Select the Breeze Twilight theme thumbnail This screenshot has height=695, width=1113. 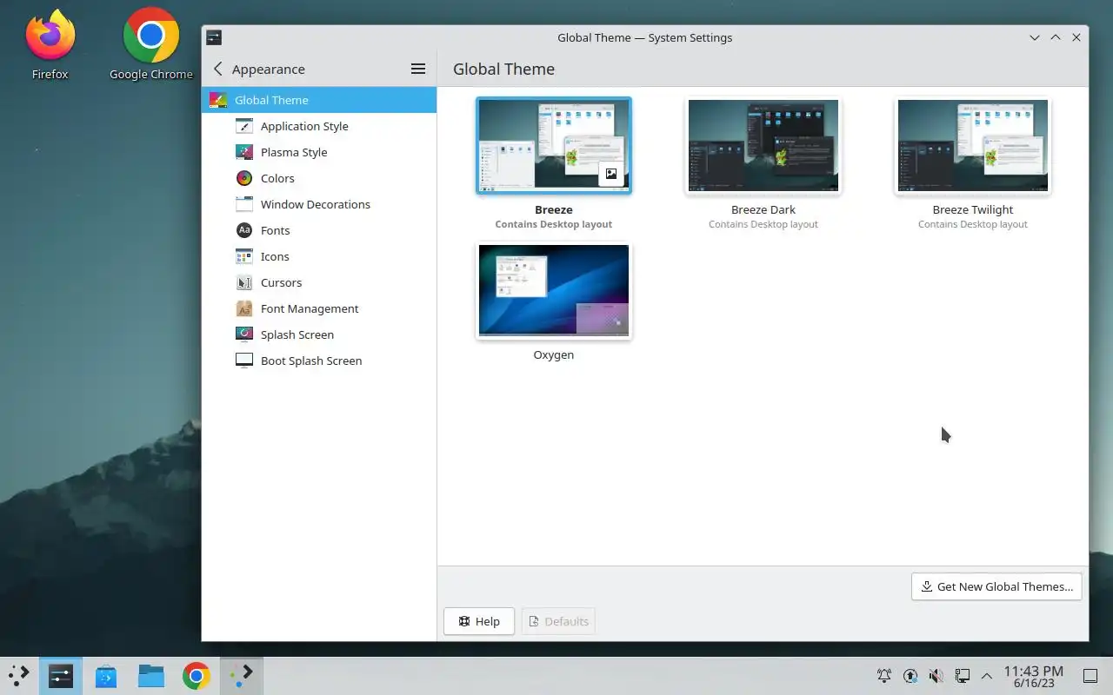[973, 146]
